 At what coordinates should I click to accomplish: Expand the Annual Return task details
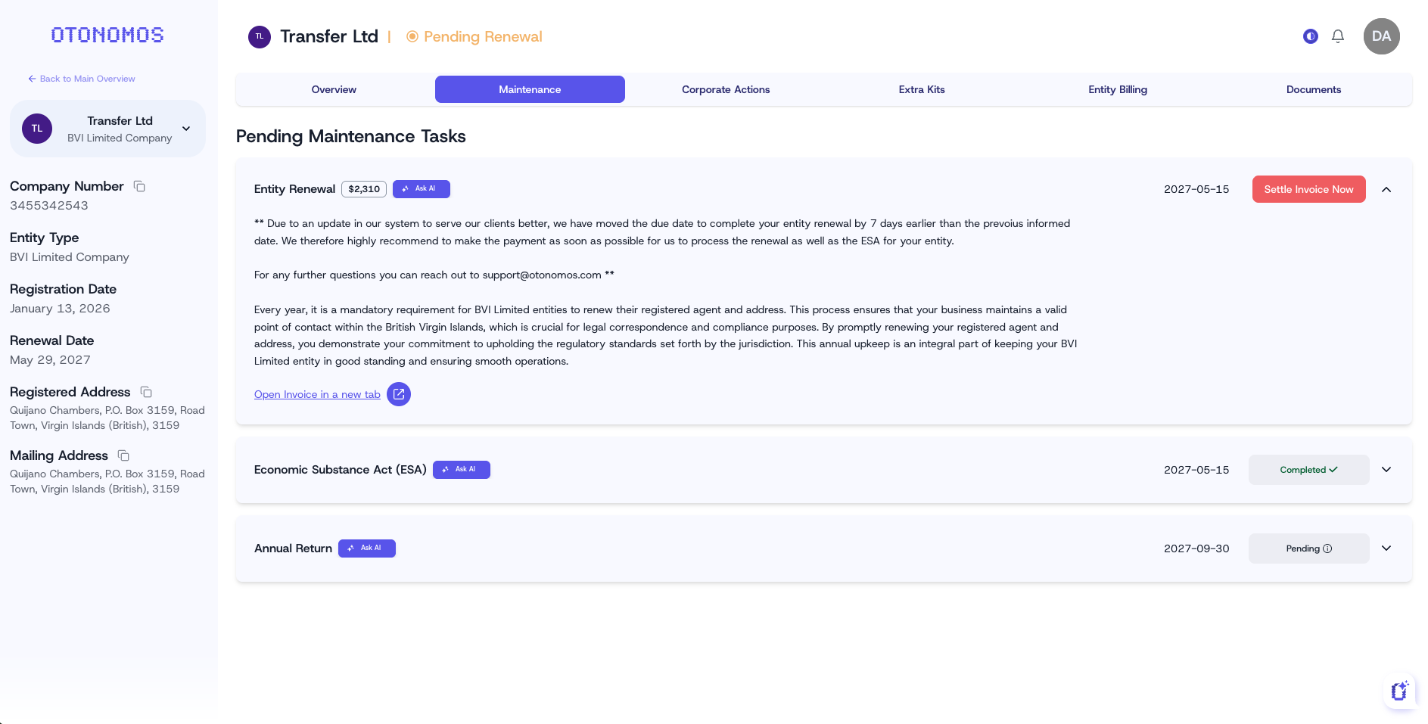click(x=1387, y=548)
